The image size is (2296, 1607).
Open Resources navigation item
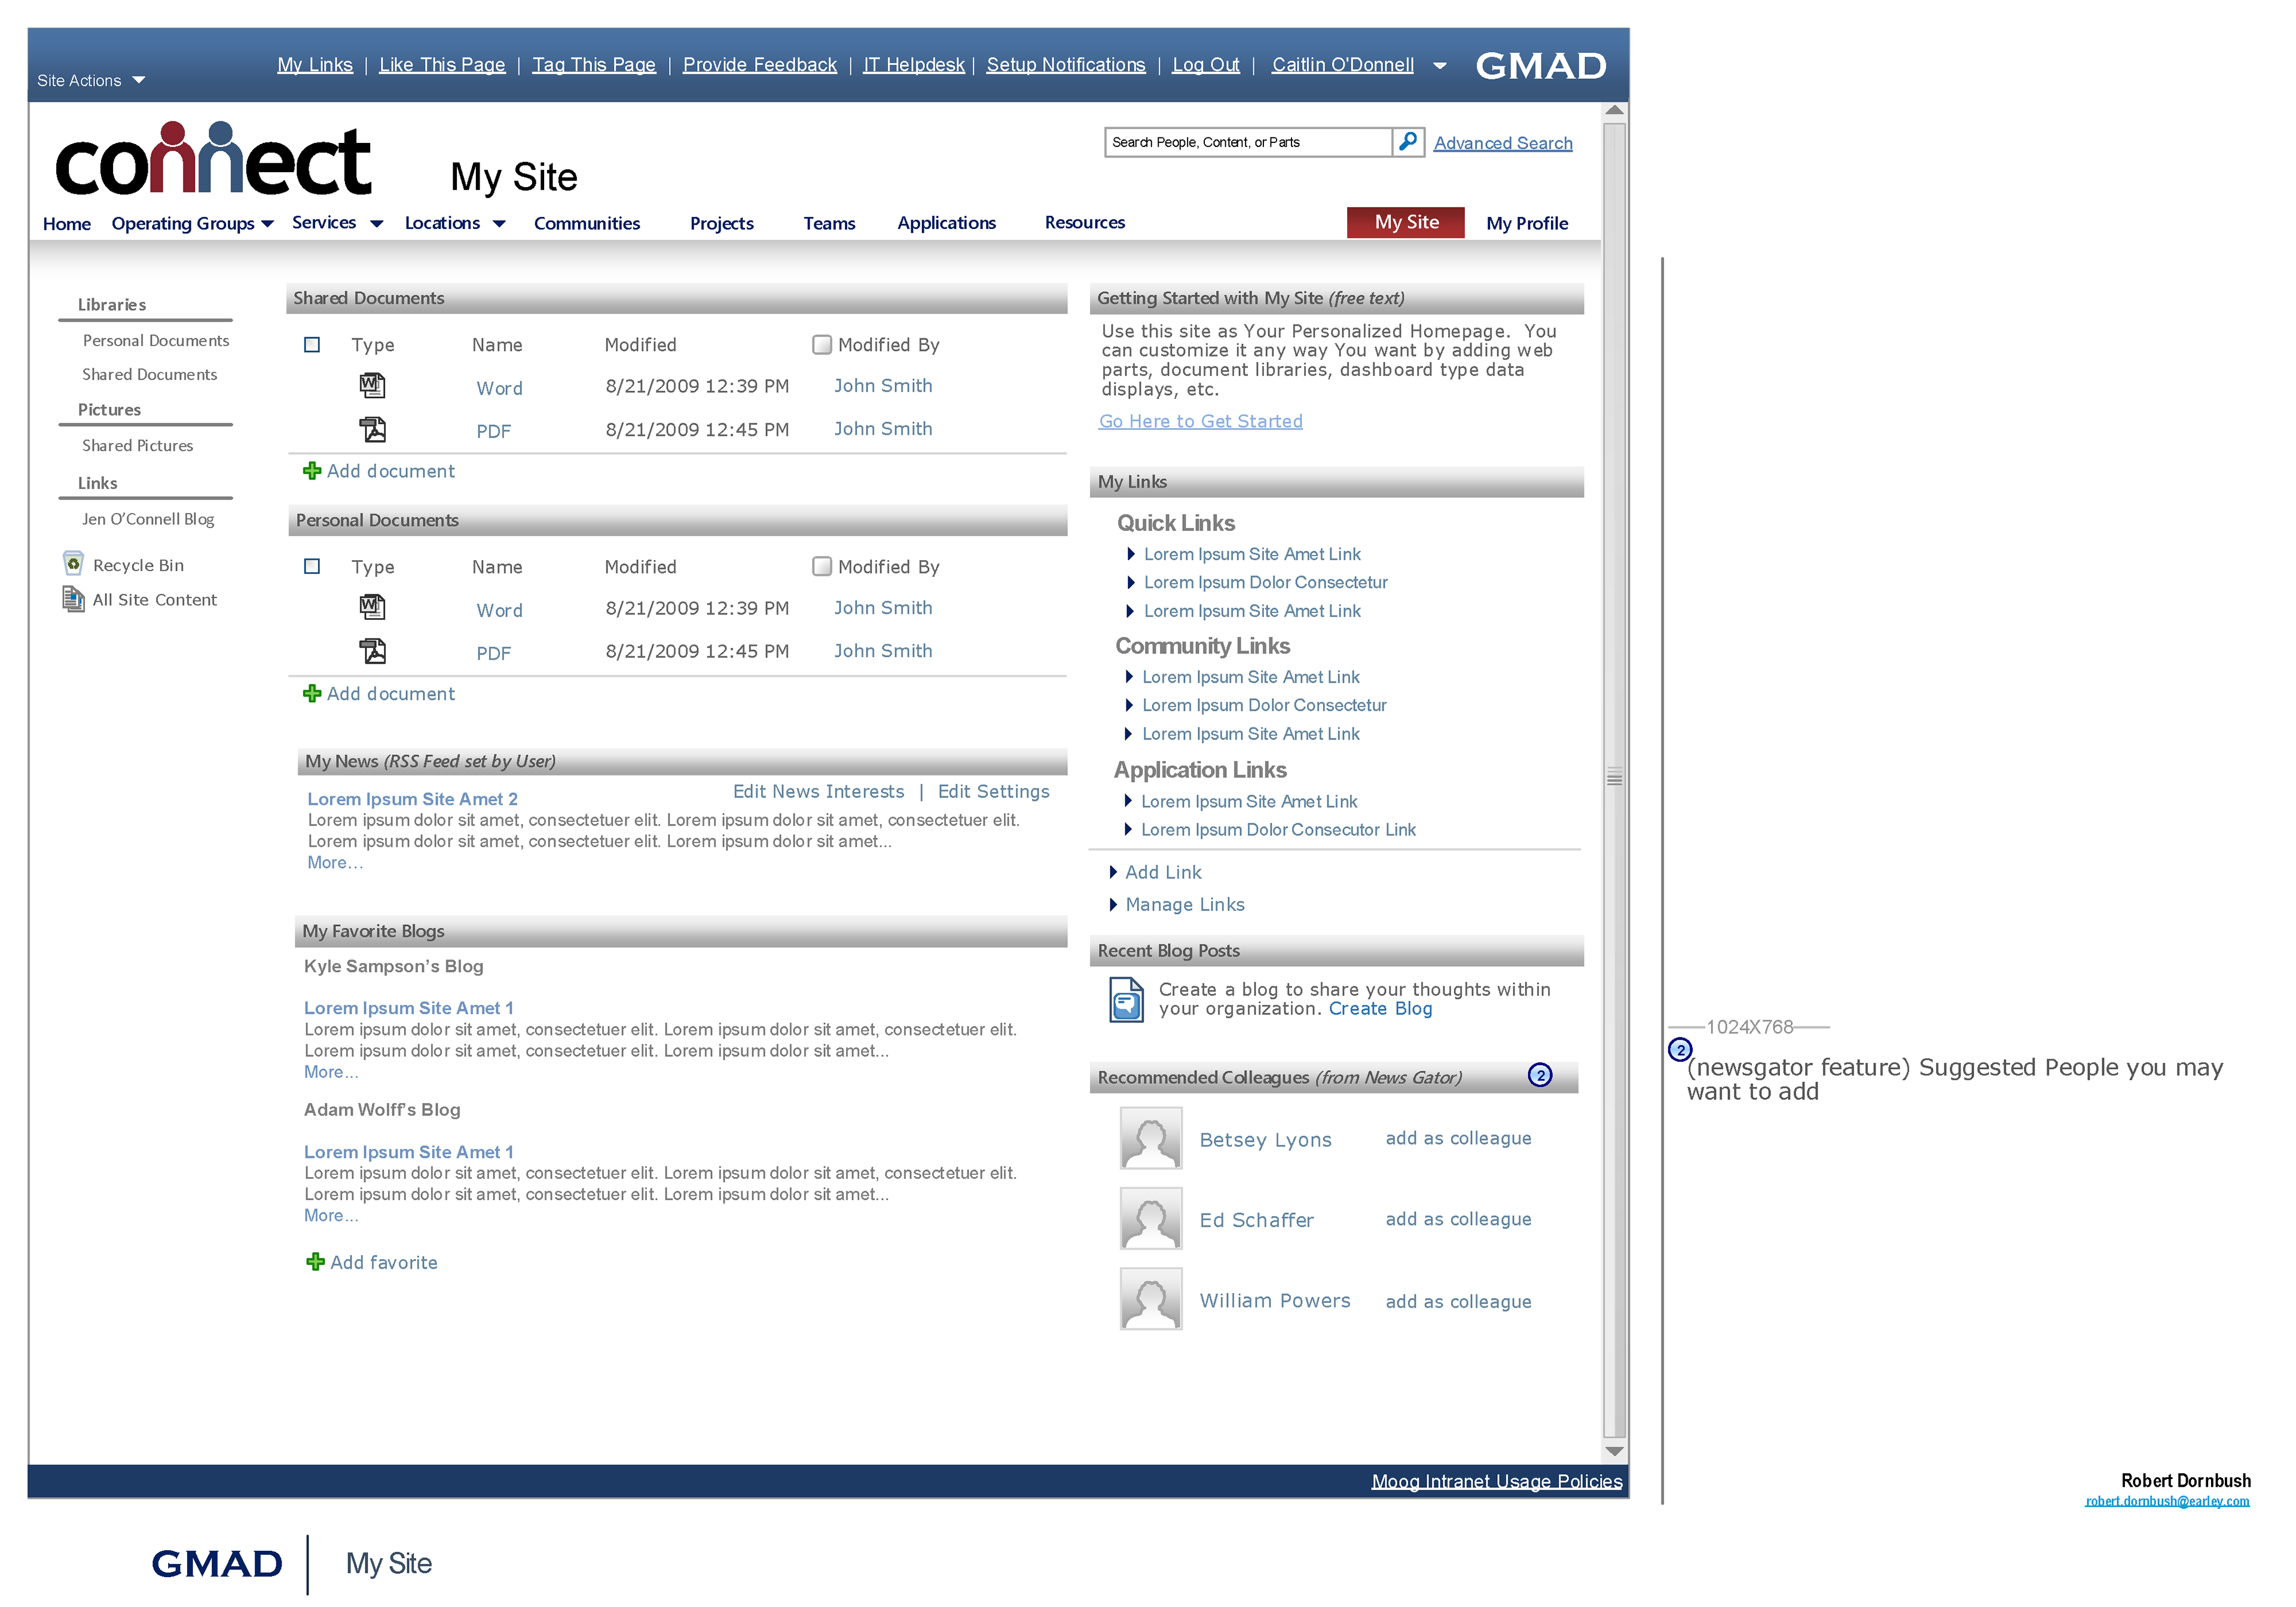pos(1085,223)
